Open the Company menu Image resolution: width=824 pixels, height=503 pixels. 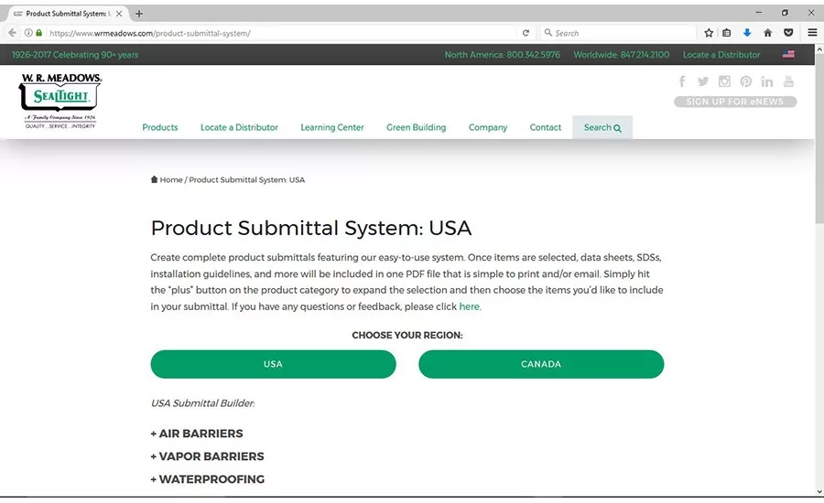(488, 128)
